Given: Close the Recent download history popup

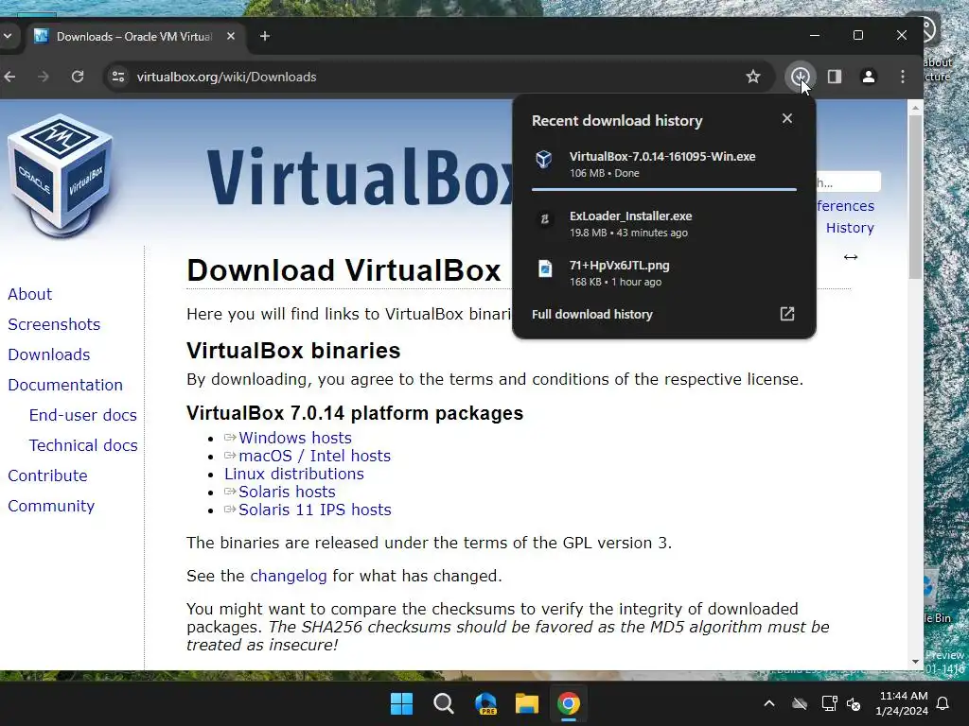Looking at the screenshot, I should [786, 118].
